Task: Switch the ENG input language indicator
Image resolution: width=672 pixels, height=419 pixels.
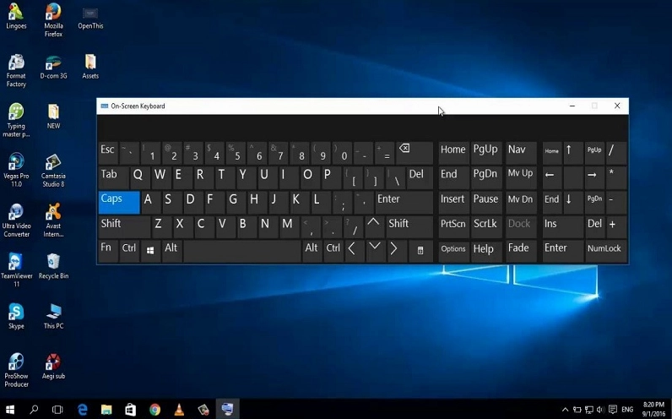Action: tap(627, 410)
